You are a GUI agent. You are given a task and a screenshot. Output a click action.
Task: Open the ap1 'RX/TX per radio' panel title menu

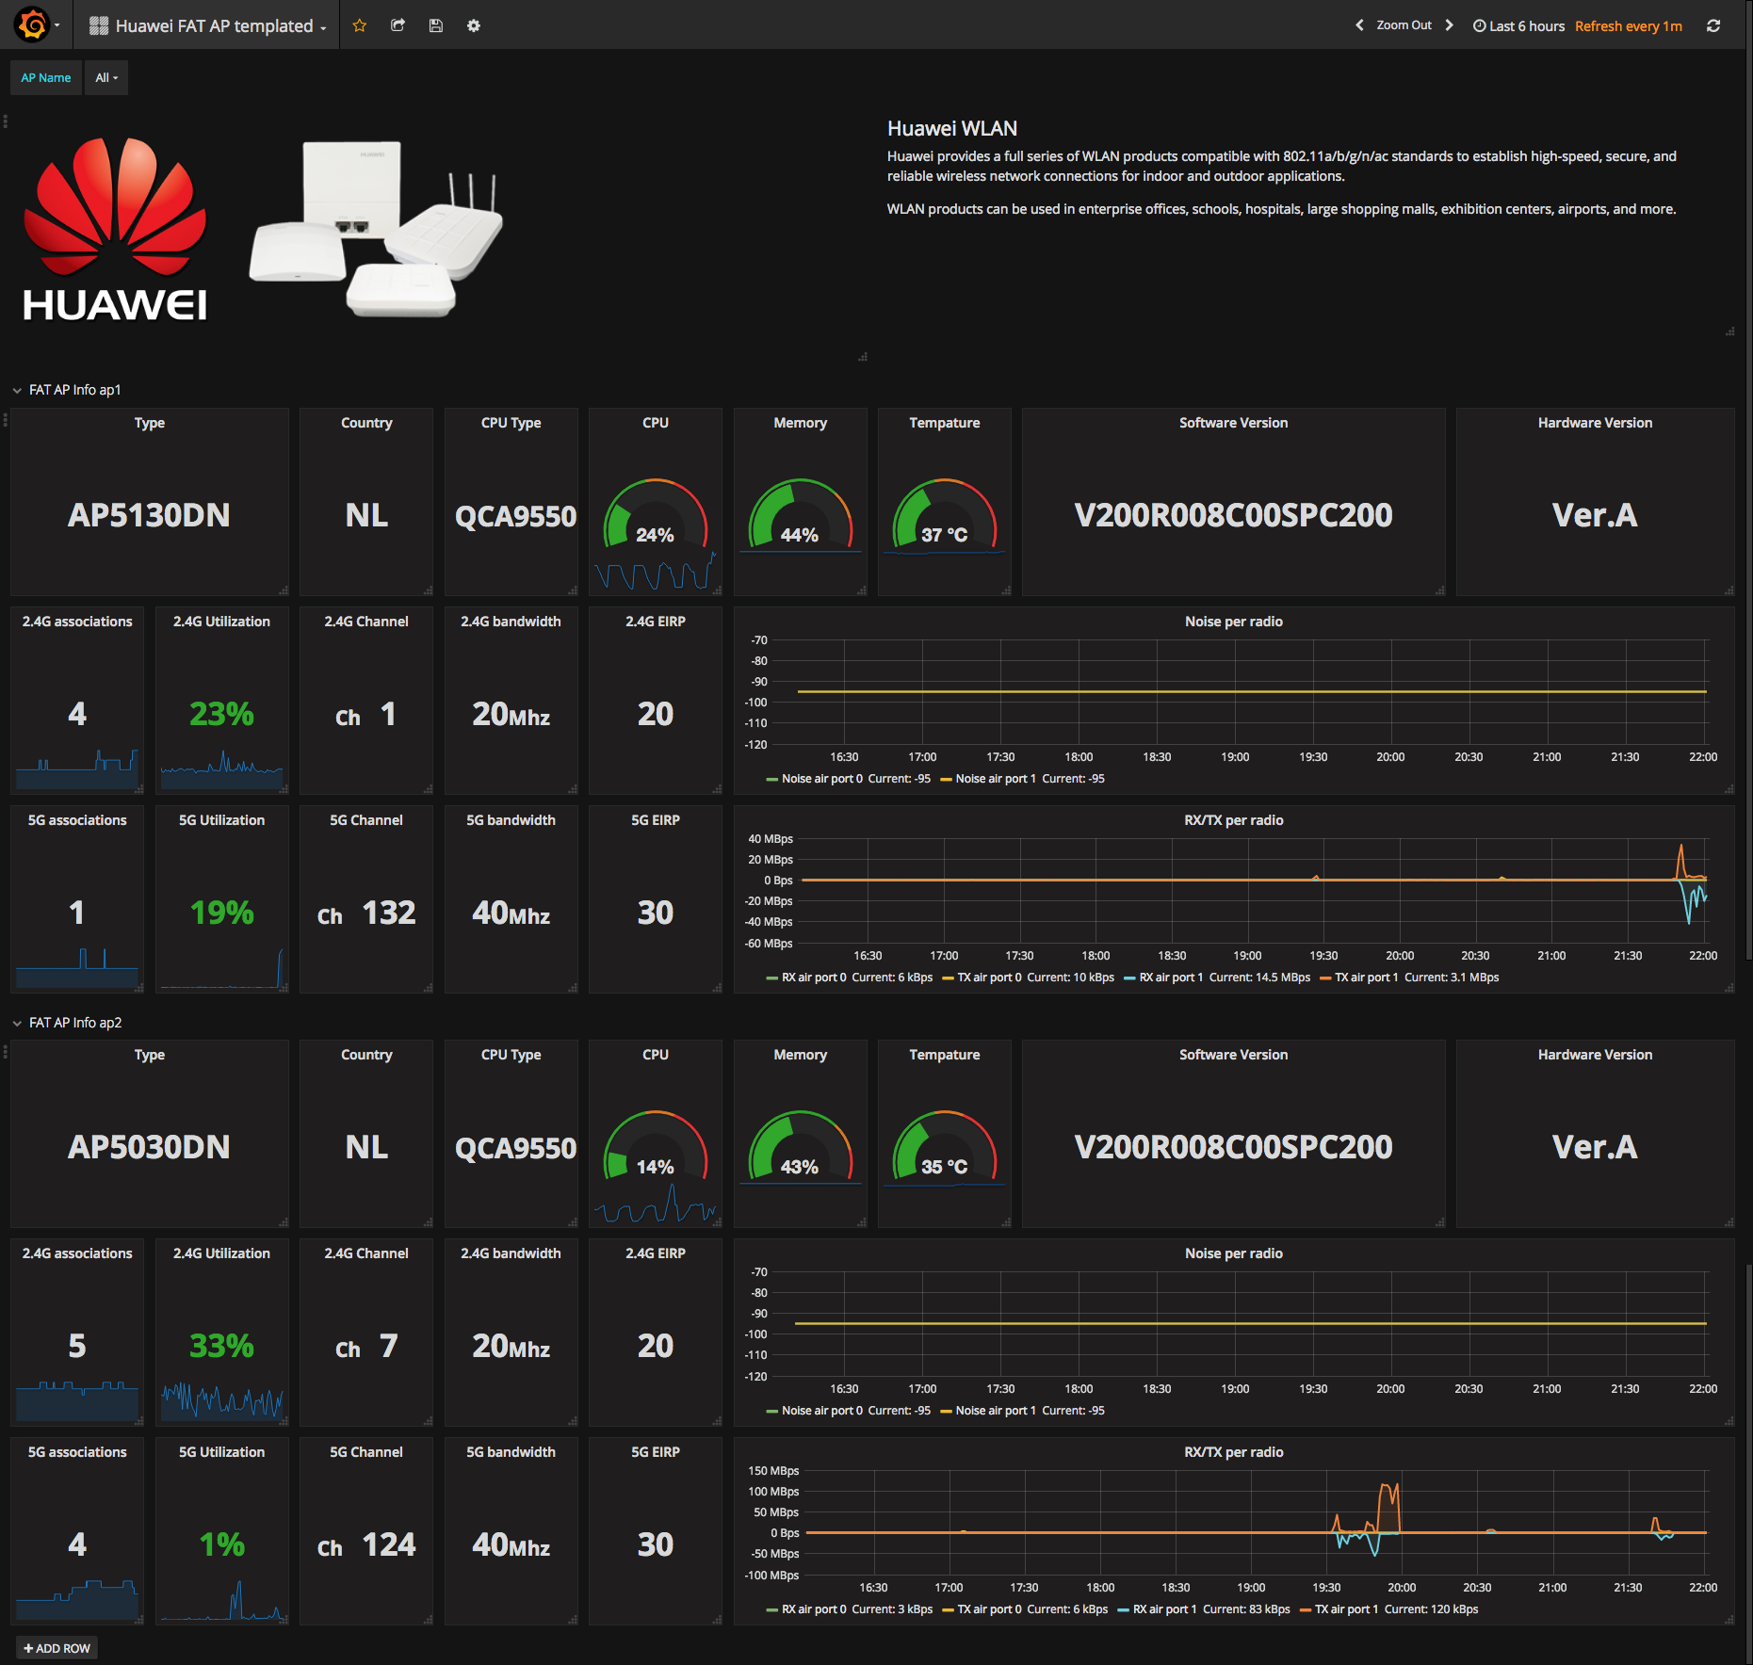1233,820
